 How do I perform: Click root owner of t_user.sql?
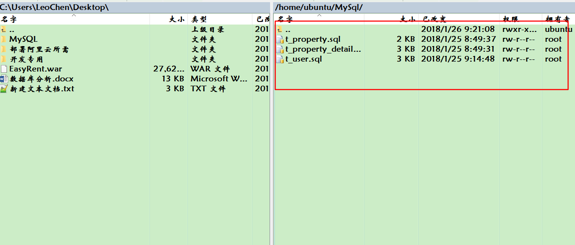[x=553, y=59]
